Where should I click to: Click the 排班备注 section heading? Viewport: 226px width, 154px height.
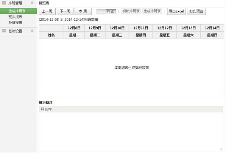pyautogui.click(x=46, y=102)
